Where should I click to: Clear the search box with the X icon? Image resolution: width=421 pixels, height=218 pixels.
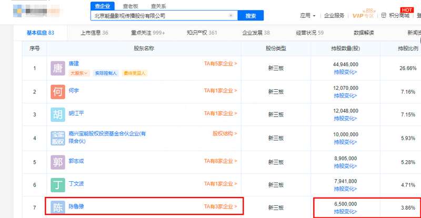(x=230, y=16)
